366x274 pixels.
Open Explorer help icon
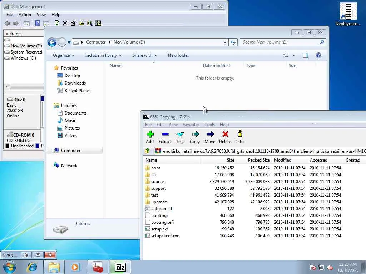(318, 55)
